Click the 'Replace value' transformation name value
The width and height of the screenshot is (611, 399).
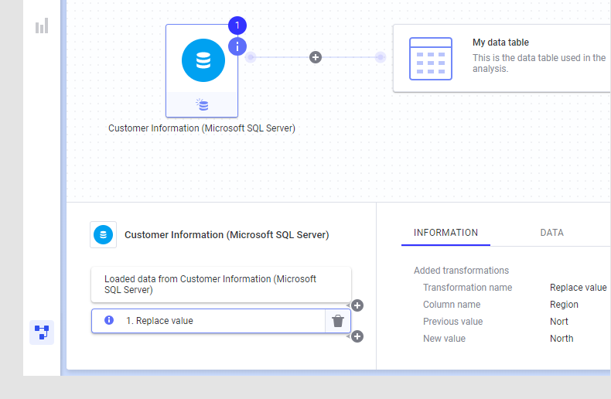tap(579, 288)
